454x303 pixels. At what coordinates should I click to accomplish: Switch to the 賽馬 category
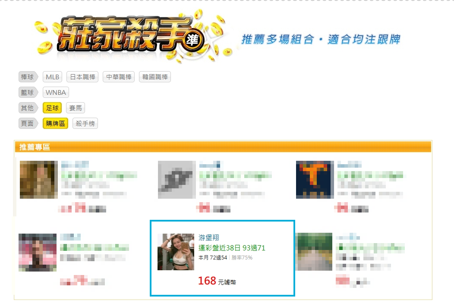[x=76, y=108]
